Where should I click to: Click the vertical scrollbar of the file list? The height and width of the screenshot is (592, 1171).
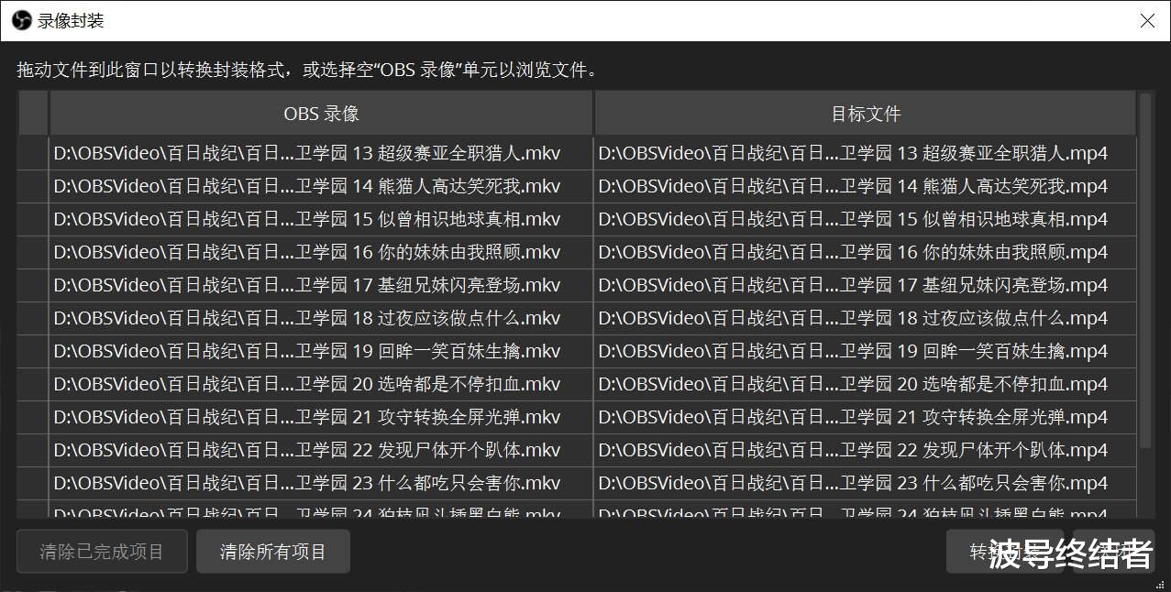click(x=1145, y=270)
